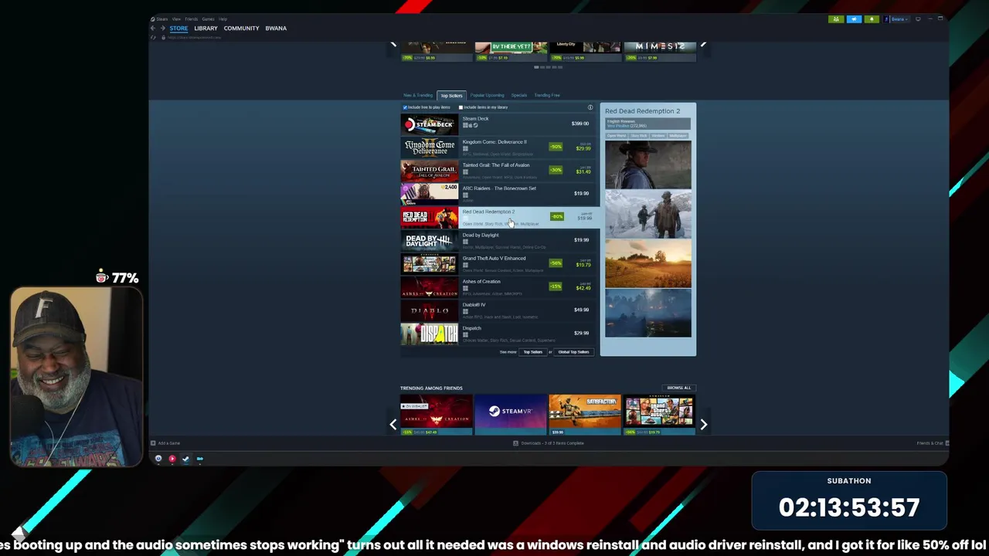Click the $399.00 Steam Deck price
Viewport: 989px width, 556px height.
click(x=580, y=124)
